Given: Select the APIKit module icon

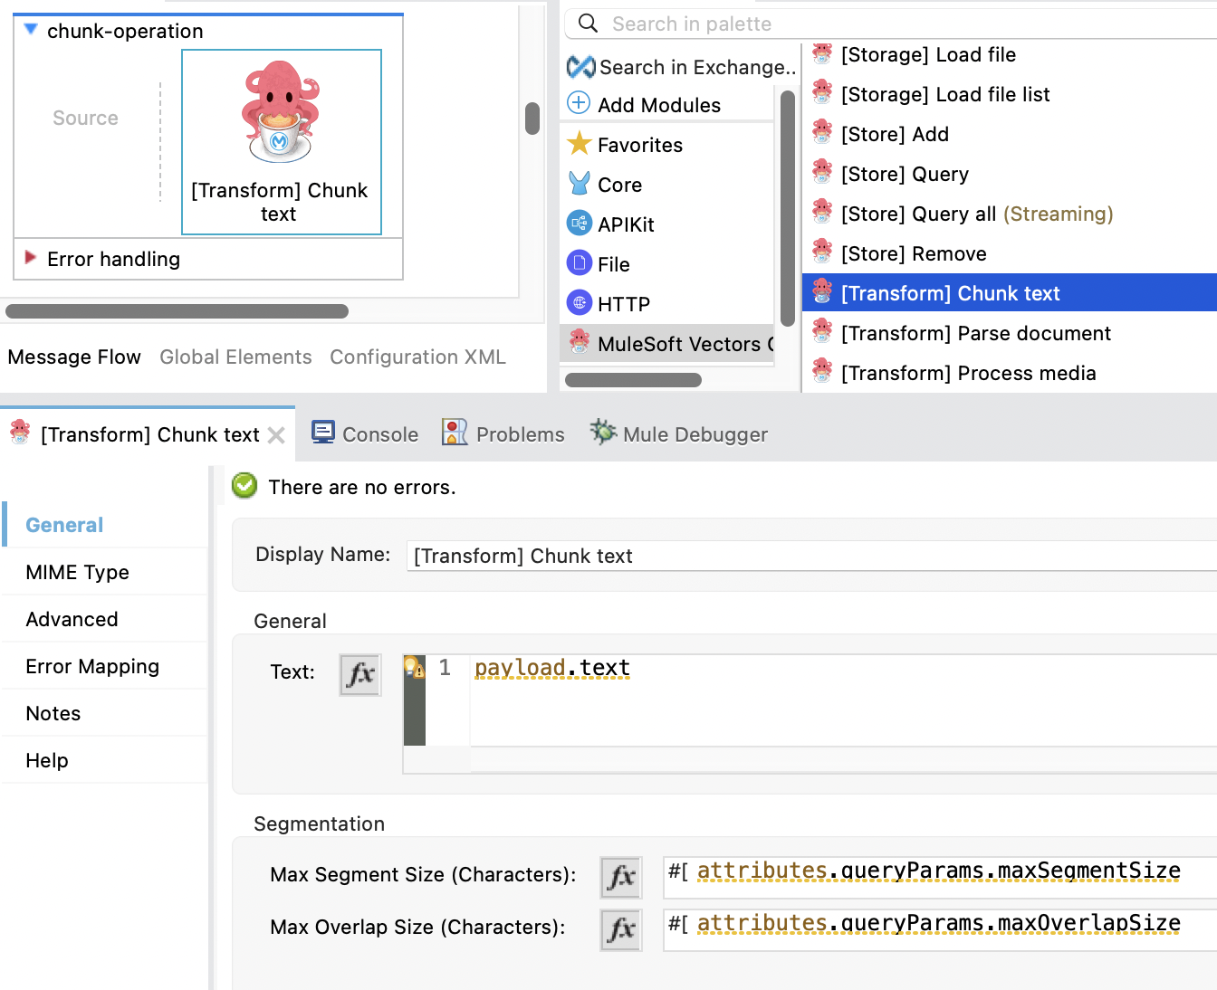Looking at the screenshot, I should 579,223.
